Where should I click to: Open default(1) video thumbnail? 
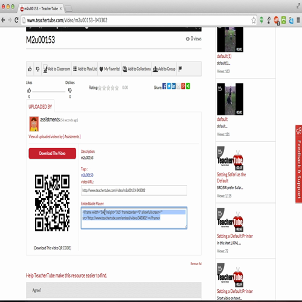click(230, 40)
